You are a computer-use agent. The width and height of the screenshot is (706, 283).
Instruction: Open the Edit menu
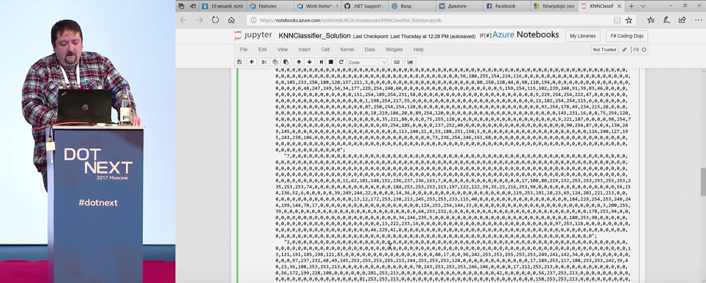pos(263,49)
